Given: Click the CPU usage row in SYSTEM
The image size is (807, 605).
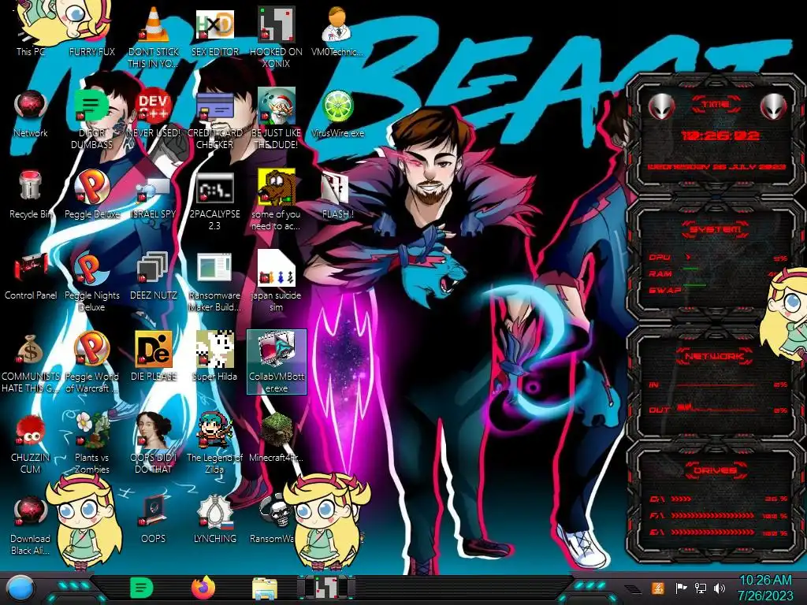Looking at the screenshot, I should 719,258.
